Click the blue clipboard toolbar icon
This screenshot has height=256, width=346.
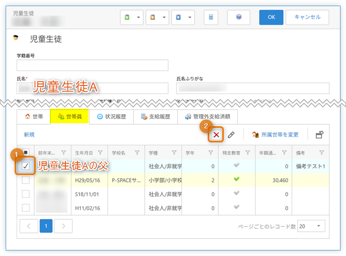179,17
